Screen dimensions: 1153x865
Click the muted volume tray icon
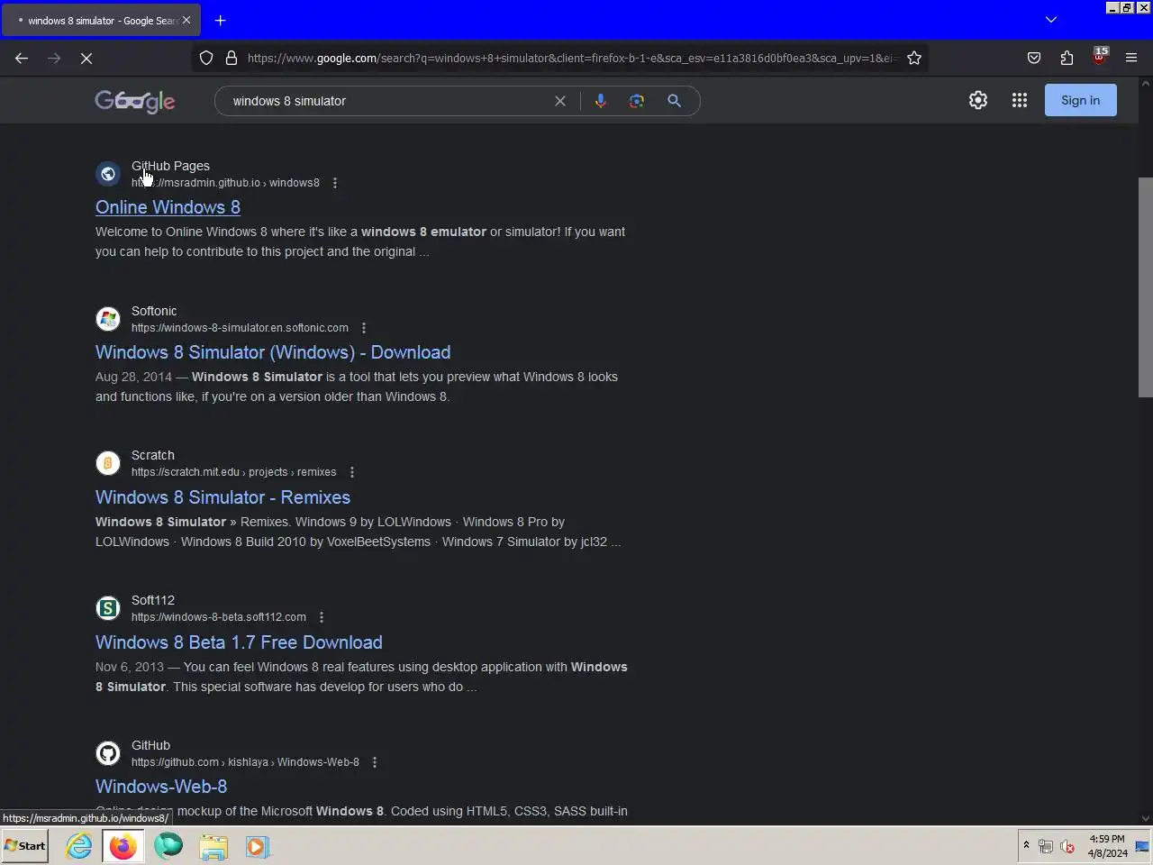click(x=1067, y=846)
